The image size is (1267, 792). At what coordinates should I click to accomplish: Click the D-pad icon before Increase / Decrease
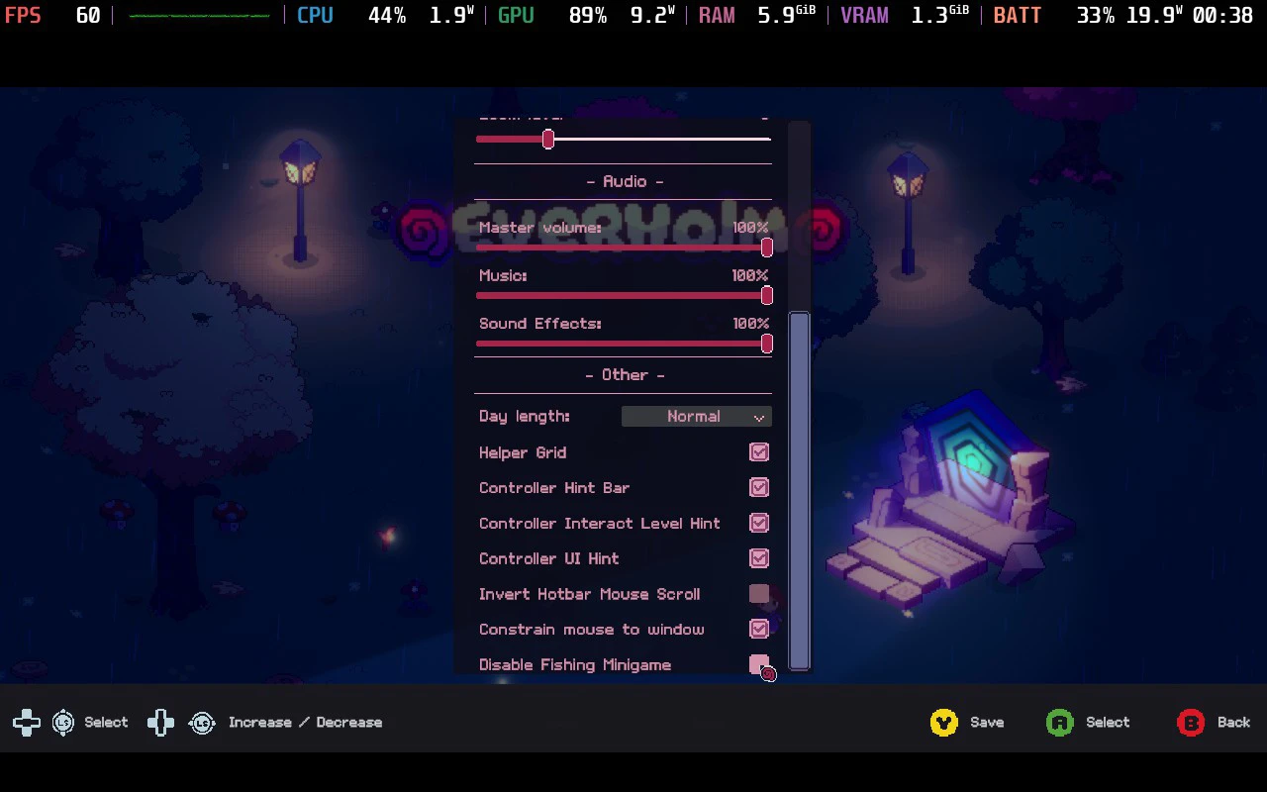(160, 723)
